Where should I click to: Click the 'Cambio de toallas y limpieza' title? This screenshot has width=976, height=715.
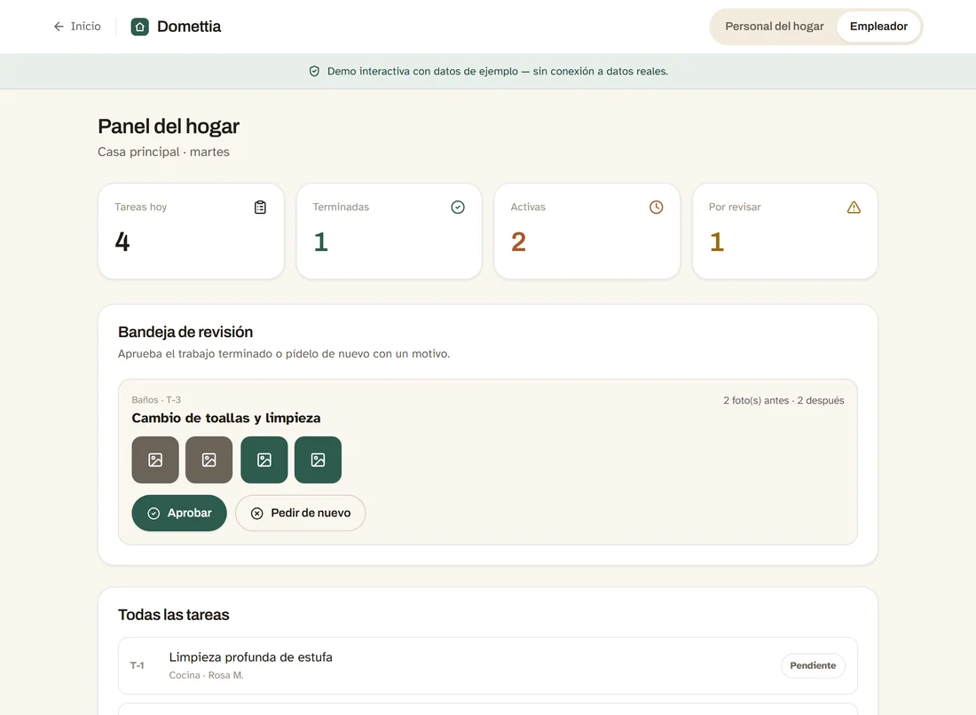tap(226, 418)
